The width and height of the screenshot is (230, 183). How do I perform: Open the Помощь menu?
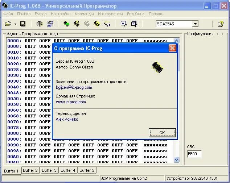pos(156,14)
